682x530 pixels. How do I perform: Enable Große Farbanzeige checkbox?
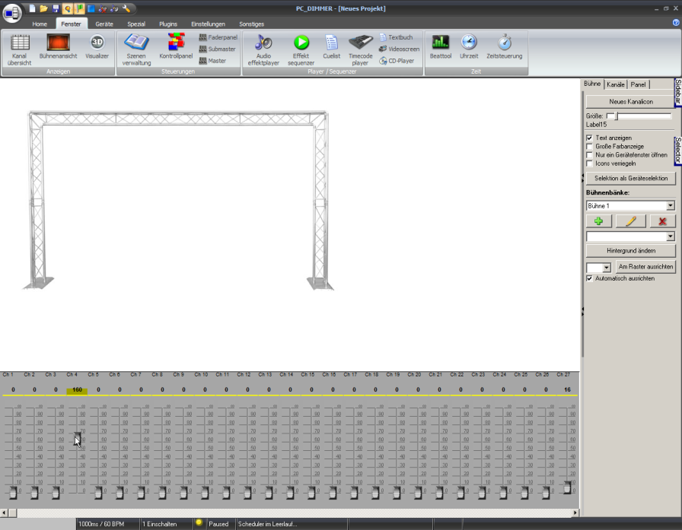589,147
